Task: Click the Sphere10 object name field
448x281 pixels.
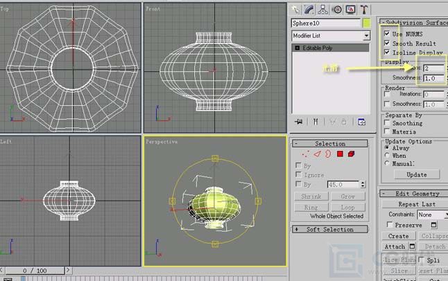Action: click(x=326, y=23)
